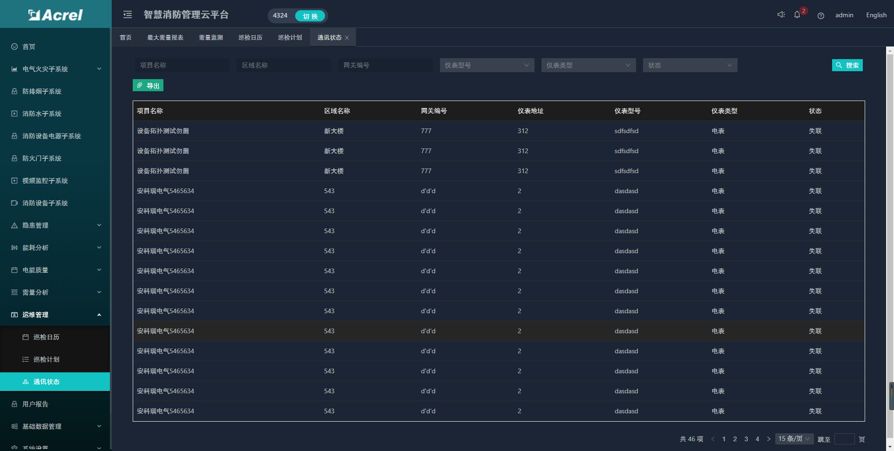Switch to the 最大需量报表 tab
Screen dimensions: 894x451
[165, 37]
